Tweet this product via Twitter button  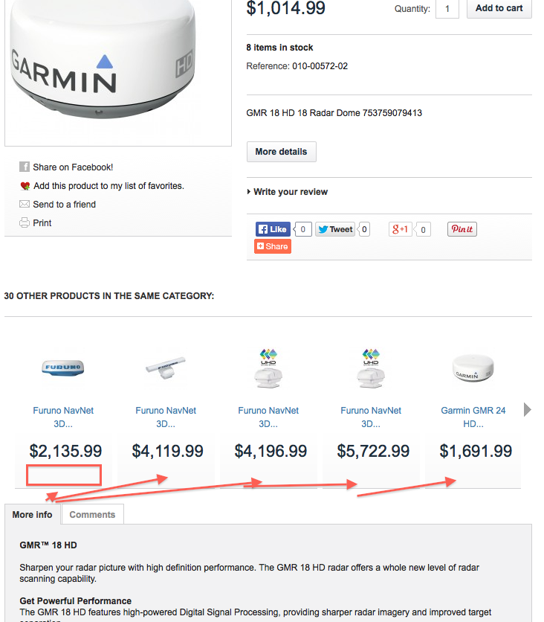[335, 229]
